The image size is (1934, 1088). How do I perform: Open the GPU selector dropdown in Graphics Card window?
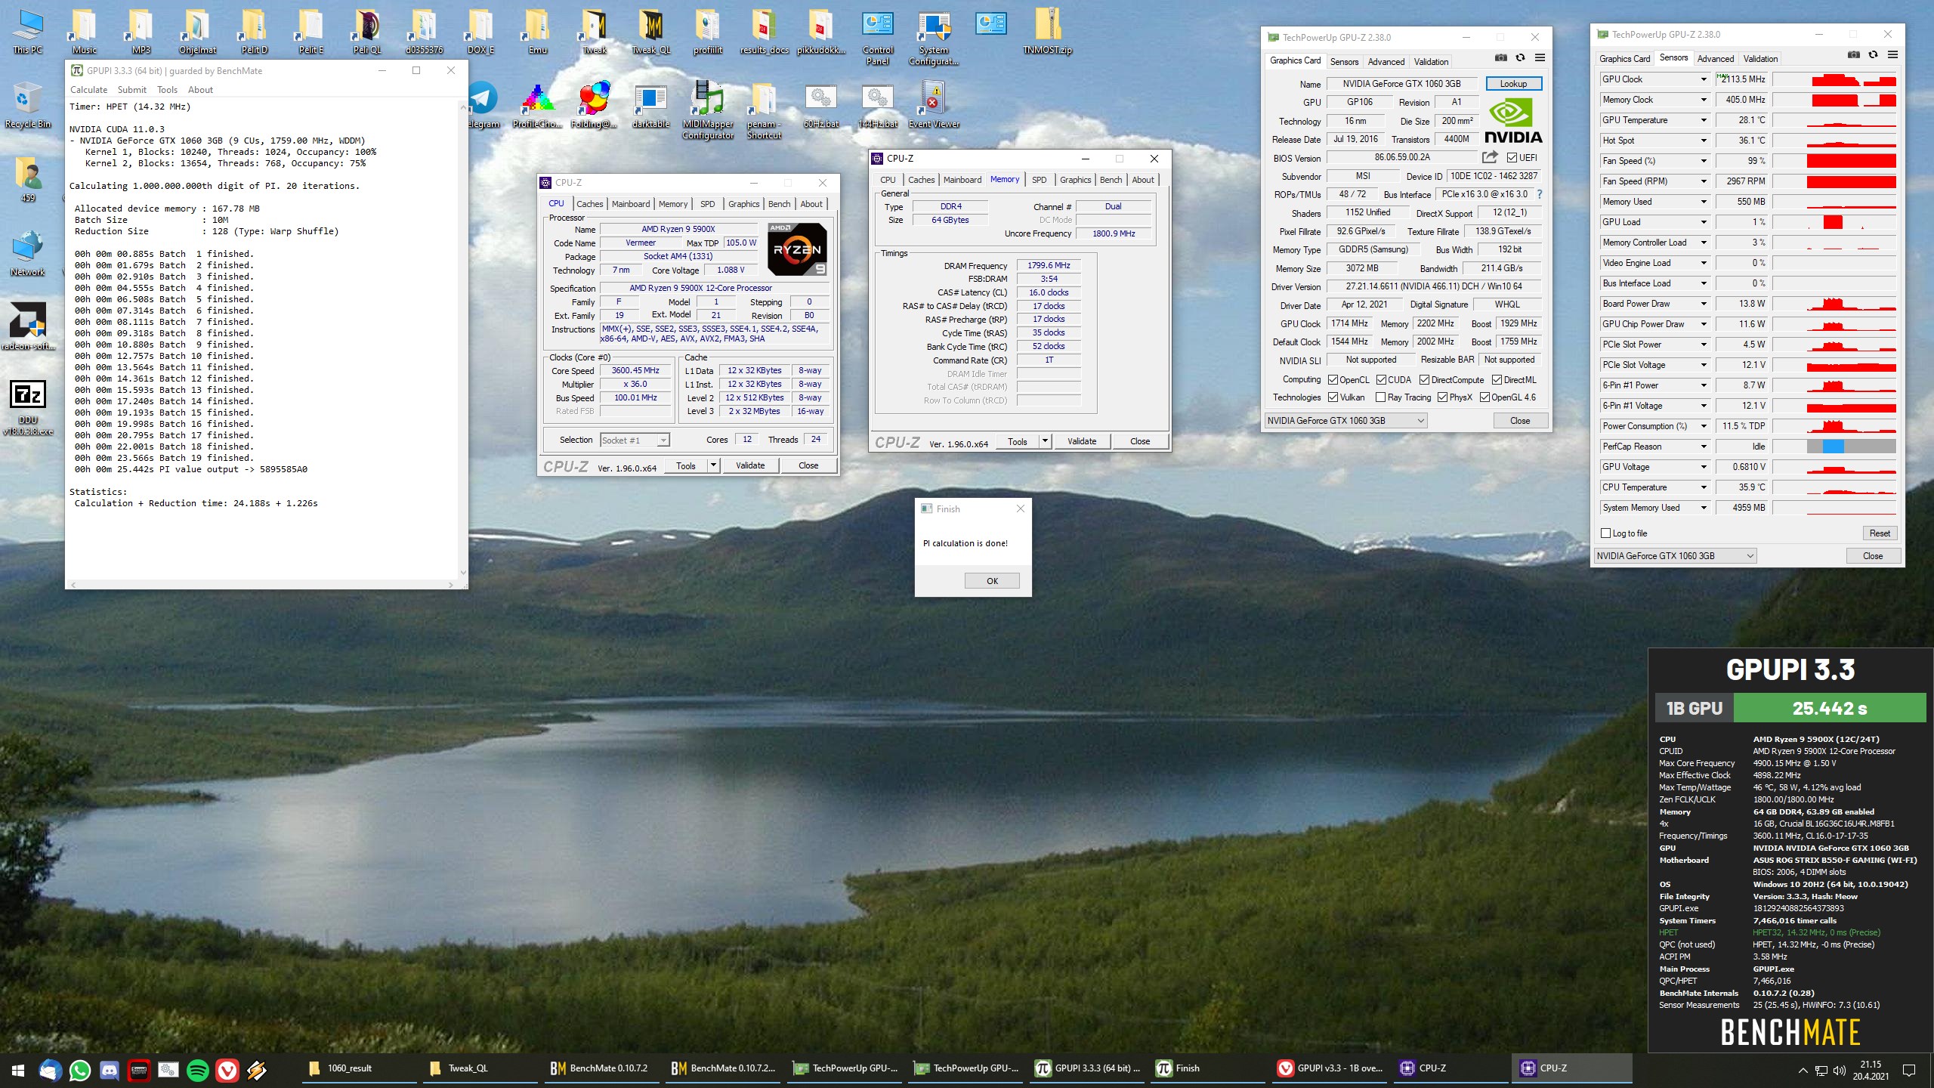click(x=1346, y=421)
